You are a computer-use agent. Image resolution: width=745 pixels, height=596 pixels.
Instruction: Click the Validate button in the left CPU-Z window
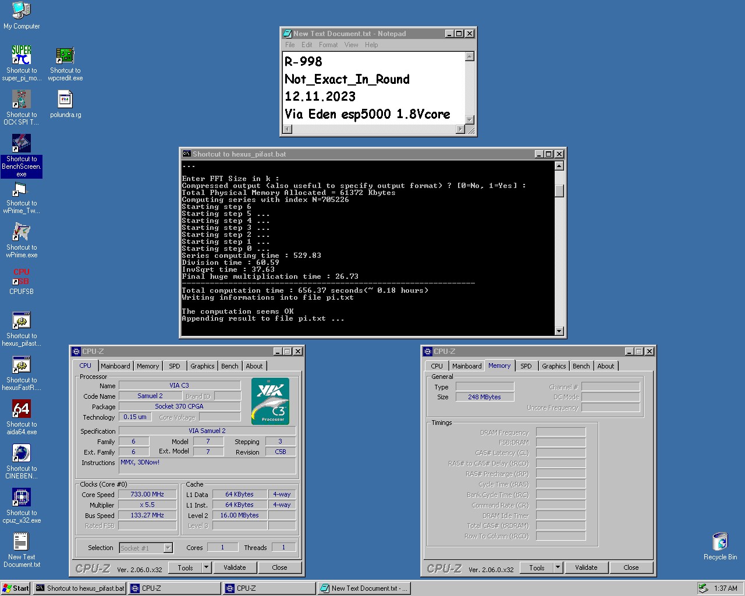235,567
